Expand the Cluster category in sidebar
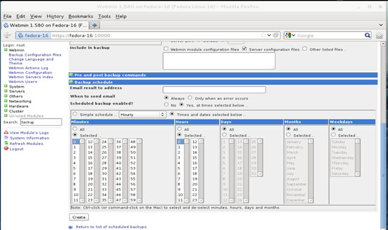This screenshot has height=230, width=388. pyautogui.click(x=5, y=111)
